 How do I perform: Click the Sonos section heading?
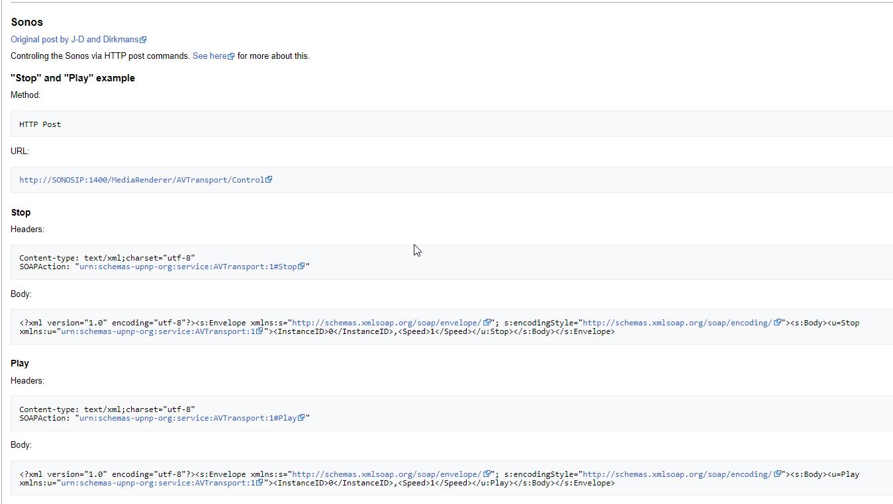point(27,22)
